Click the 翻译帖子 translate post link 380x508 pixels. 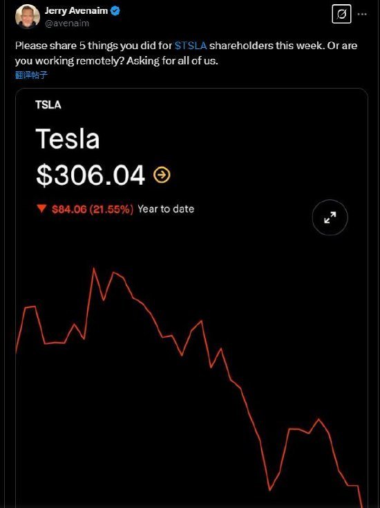pyautogui.click(x=31, y=75)
